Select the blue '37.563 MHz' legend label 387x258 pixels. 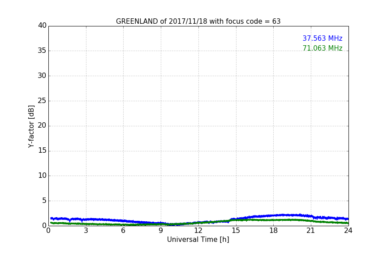[322, 38]
